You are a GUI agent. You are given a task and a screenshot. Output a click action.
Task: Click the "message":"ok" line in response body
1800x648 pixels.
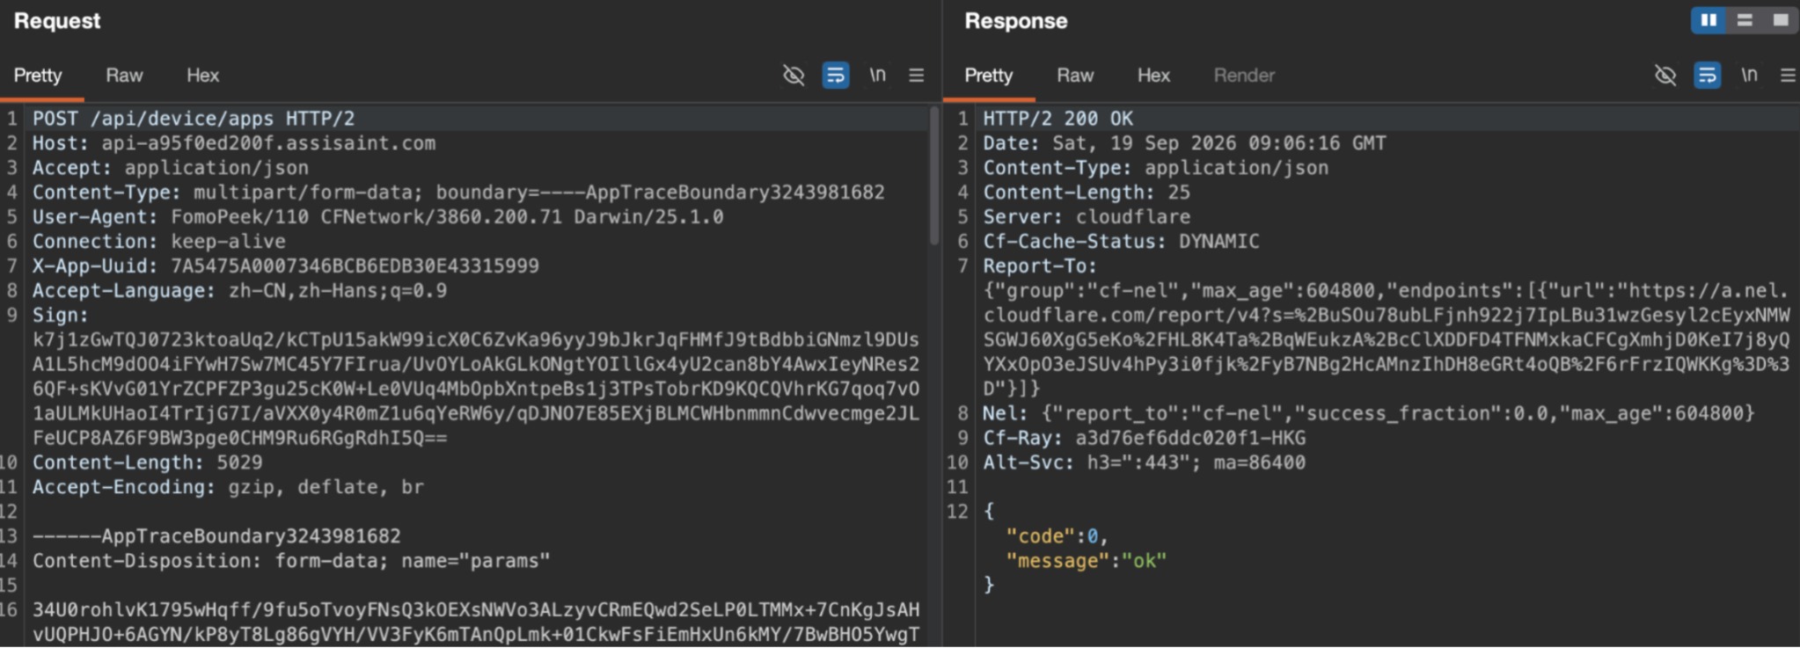pyautogui.click(x=1087, y=561)
